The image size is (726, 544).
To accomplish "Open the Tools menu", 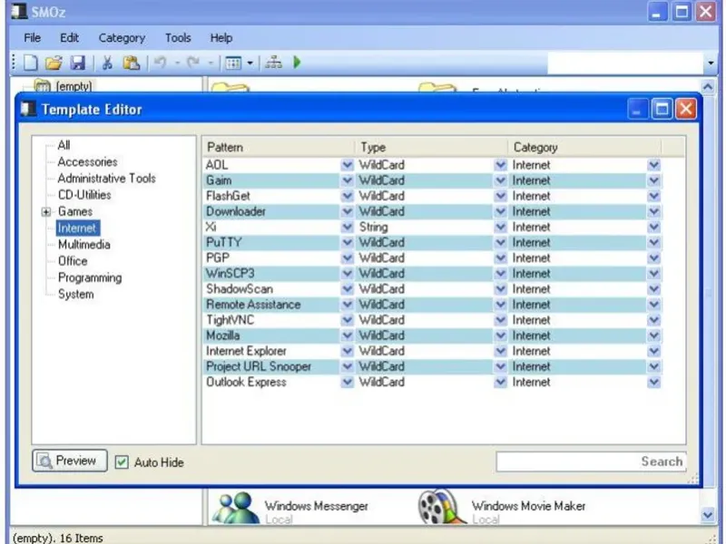I will pyautogui.click(x=178, y=38).
